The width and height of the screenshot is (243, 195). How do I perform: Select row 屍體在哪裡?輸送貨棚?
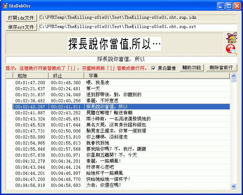[118, 113]
